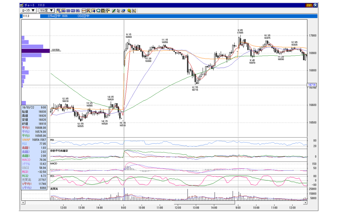Toggle the MIE indicator button
This screenshot has height=213, width=337.
[x=73, y=11]
